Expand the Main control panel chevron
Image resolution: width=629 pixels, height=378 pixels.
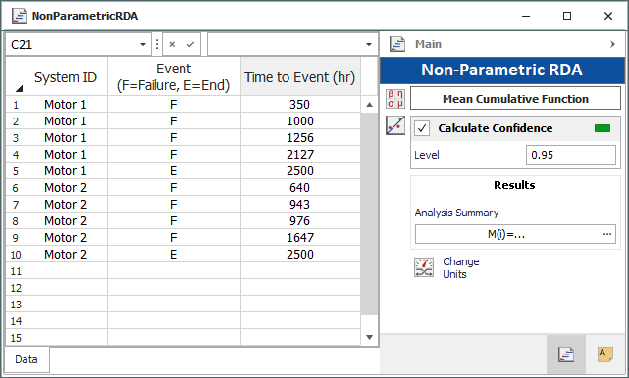pyautogui.click(x=612, y=44)
